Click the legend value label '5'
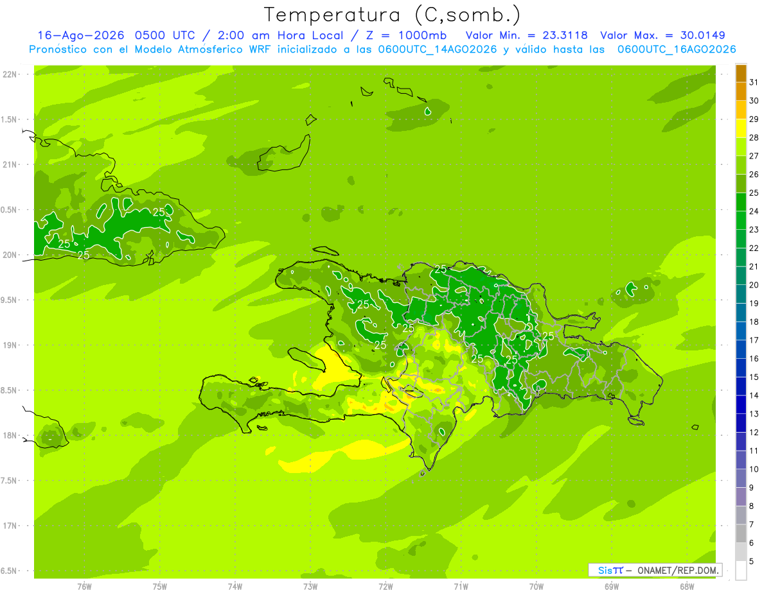771x595 pixels. (752, 561)
